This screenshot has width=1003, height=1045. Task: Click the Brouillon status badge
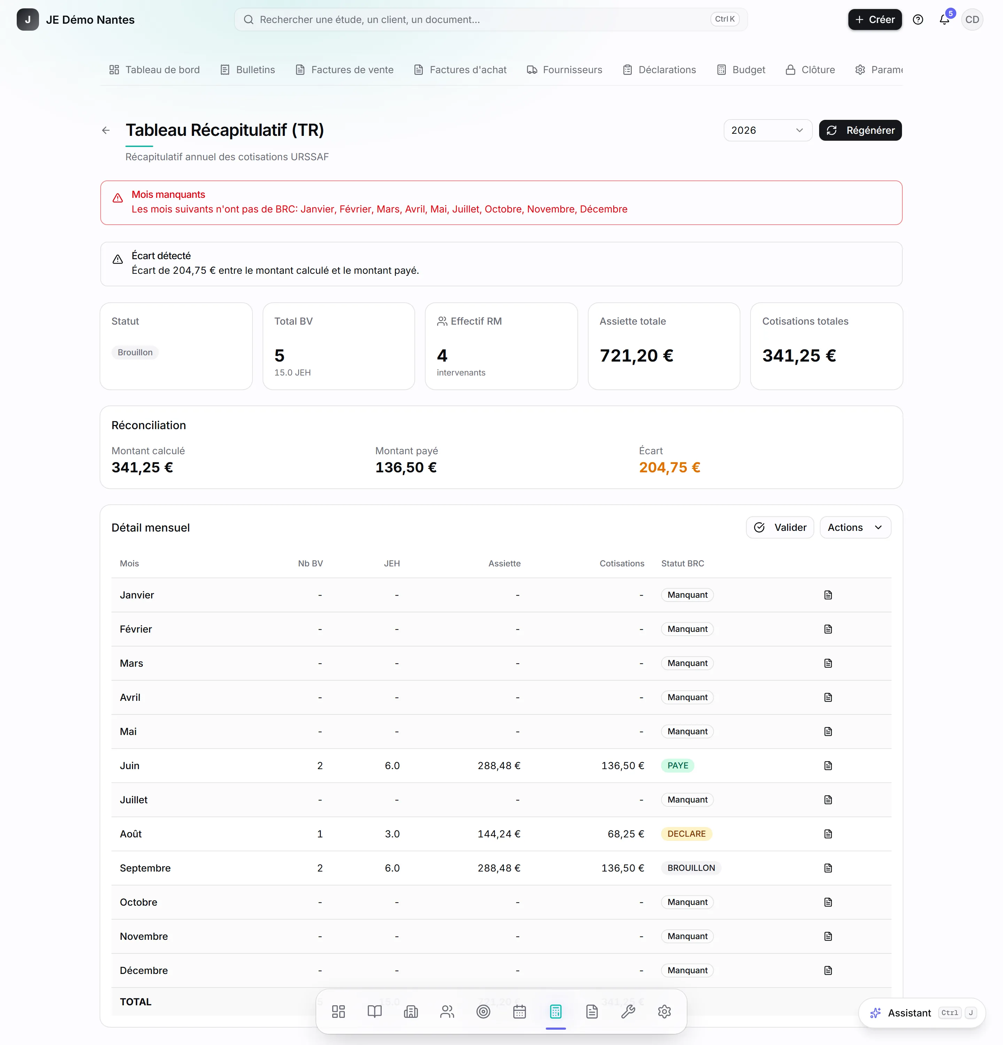coord(135,353)
